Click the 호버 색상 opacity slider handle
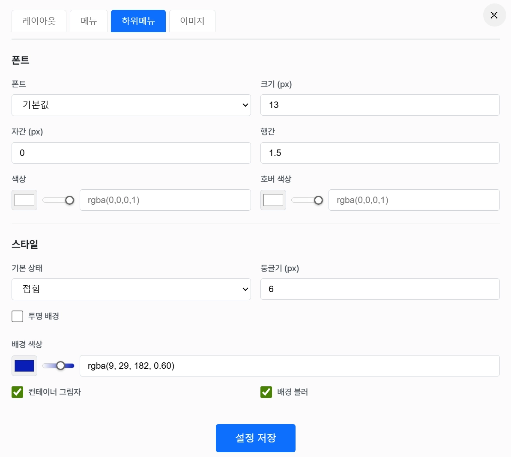The height and width of the screenshot is (457, 511). (319, 200)
